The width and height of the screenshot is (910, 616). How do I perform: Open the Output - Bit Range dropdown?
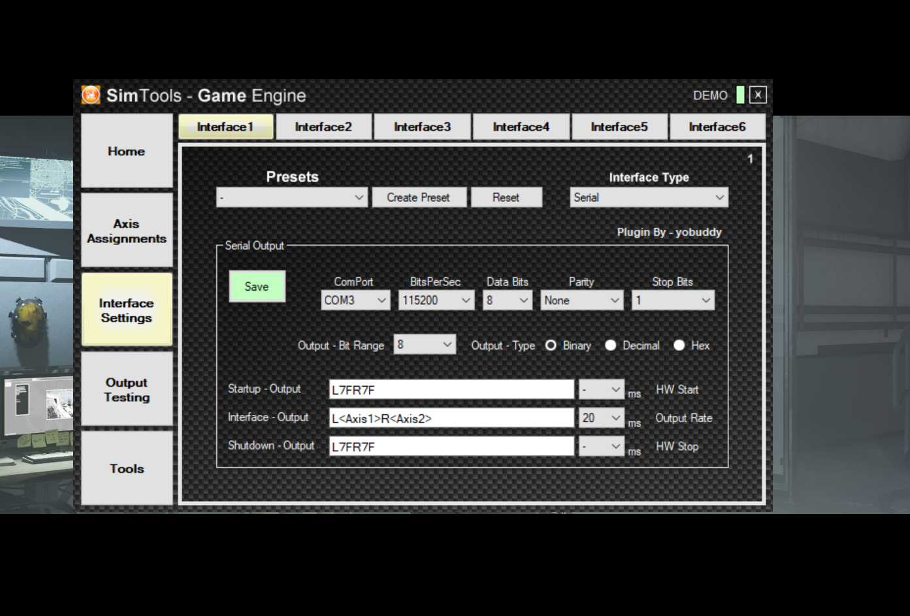coord(425,344)
